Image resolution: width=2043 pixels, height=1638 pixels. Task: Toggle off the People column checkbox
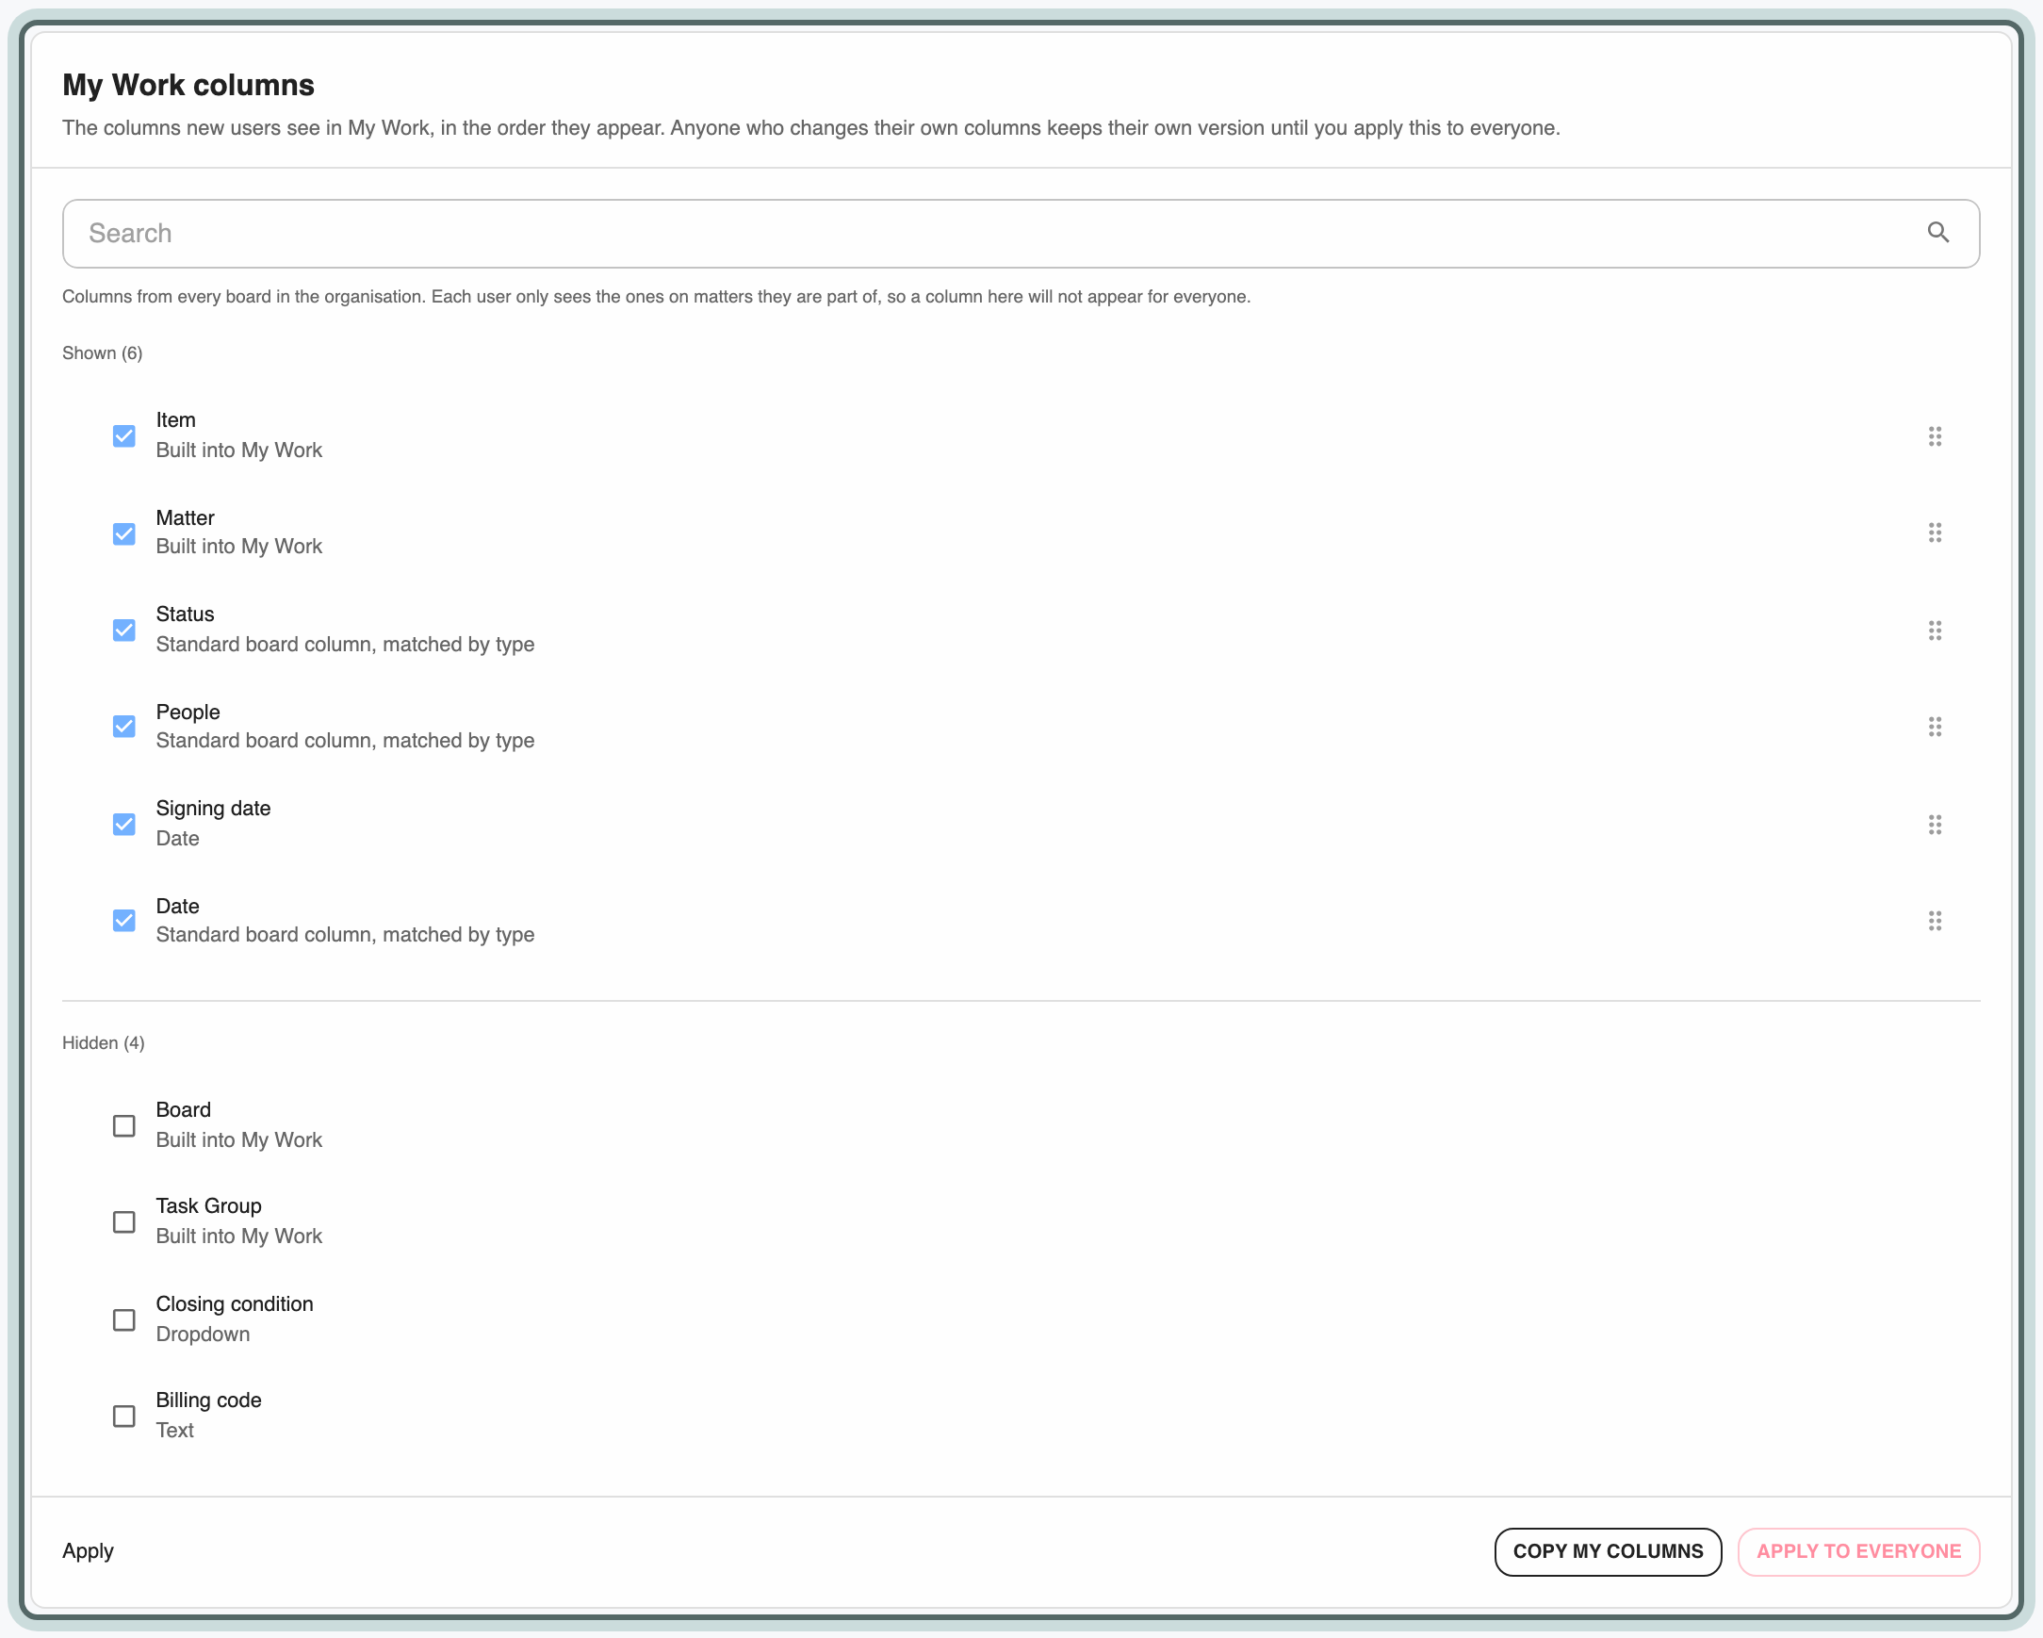[124, 727]
